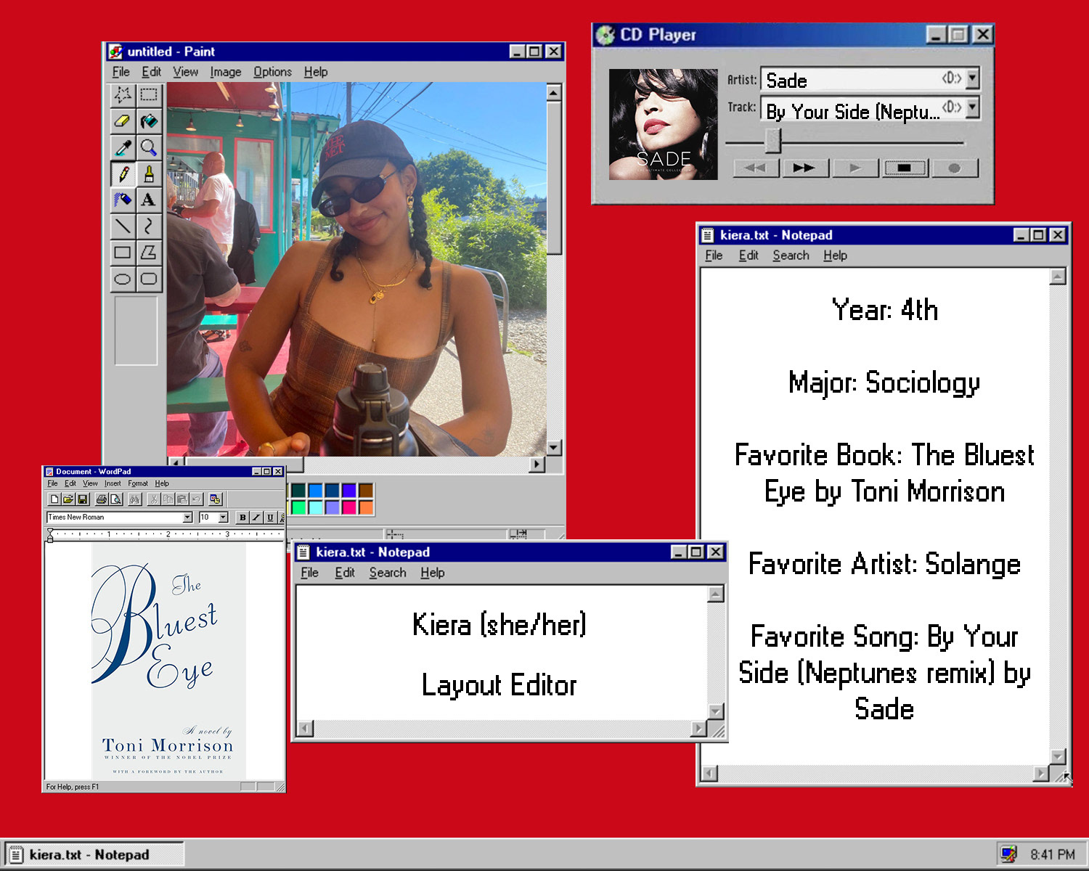Click the Sade album cover thumbnail
The image size is (1089, 871).
point(663,124)
